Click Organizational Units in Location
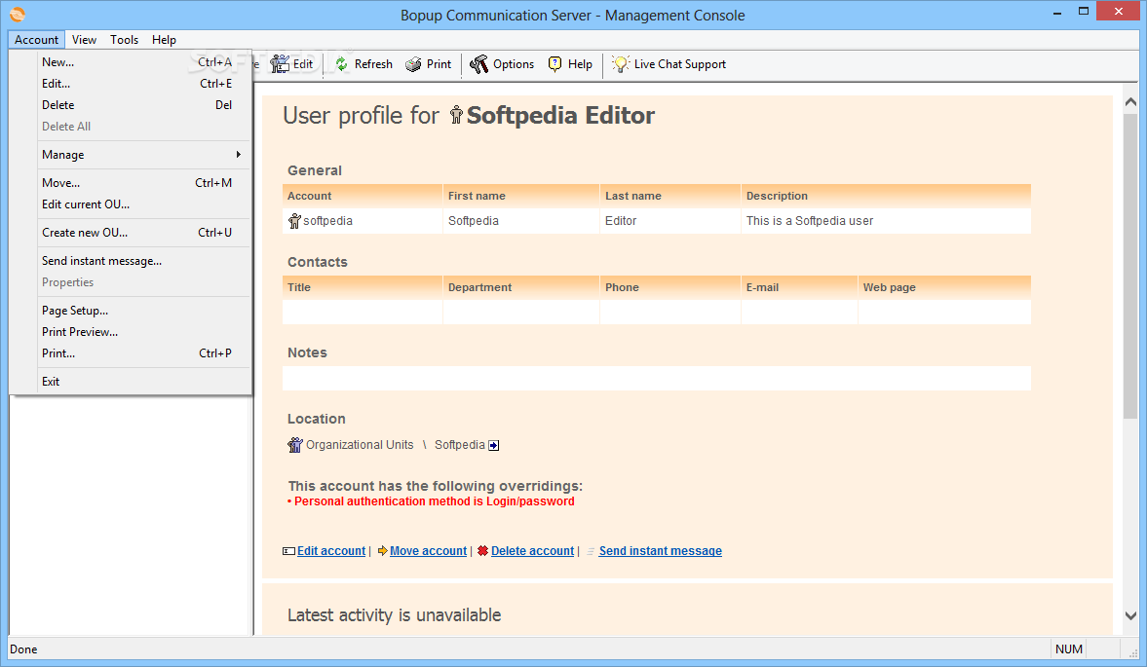 360,445
